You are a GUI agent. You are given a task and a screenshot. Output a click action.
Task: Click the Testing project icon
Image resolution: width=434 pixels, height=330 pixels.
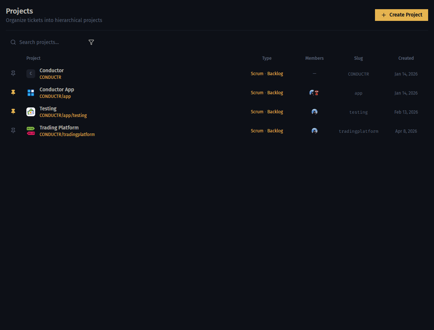tap(31, 112)
